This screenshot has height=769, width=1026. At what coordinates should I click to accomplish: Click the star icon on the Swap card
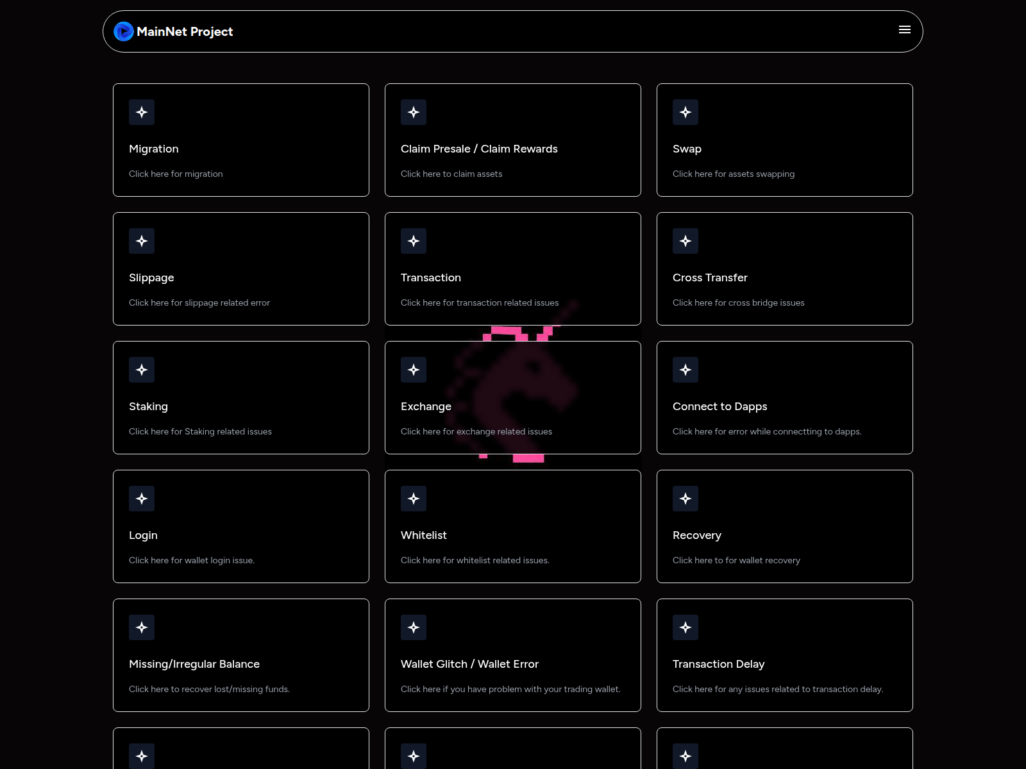coord(685,112)
